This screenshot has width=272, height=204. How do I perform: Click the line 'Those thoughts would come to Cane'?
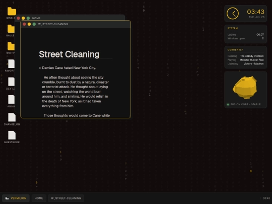pyautogui.click(x=77, y=115)
